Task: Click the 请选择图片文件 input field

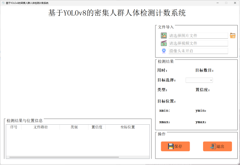Action: [x=198, y=36]
